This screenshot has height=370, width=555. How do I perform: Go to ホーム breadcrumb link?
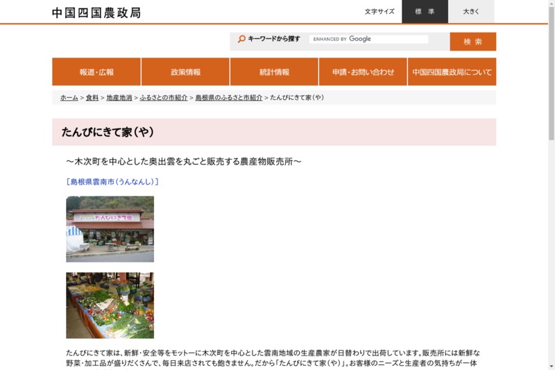click(x=69, y=98)
